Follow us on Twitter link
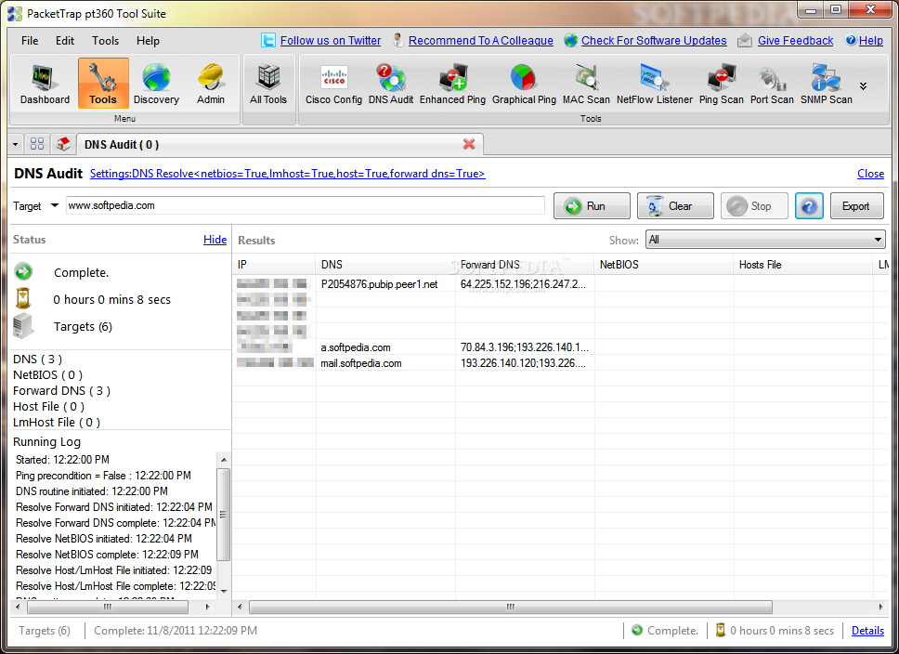Image resolution: width=899 pixels, height=654 pixels. pyautogui.click(x=331, y=41)
